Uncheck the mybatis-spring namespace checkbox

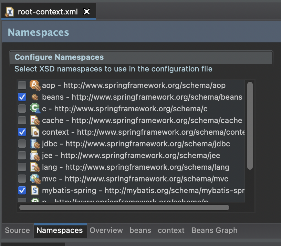tap(22, 191)
